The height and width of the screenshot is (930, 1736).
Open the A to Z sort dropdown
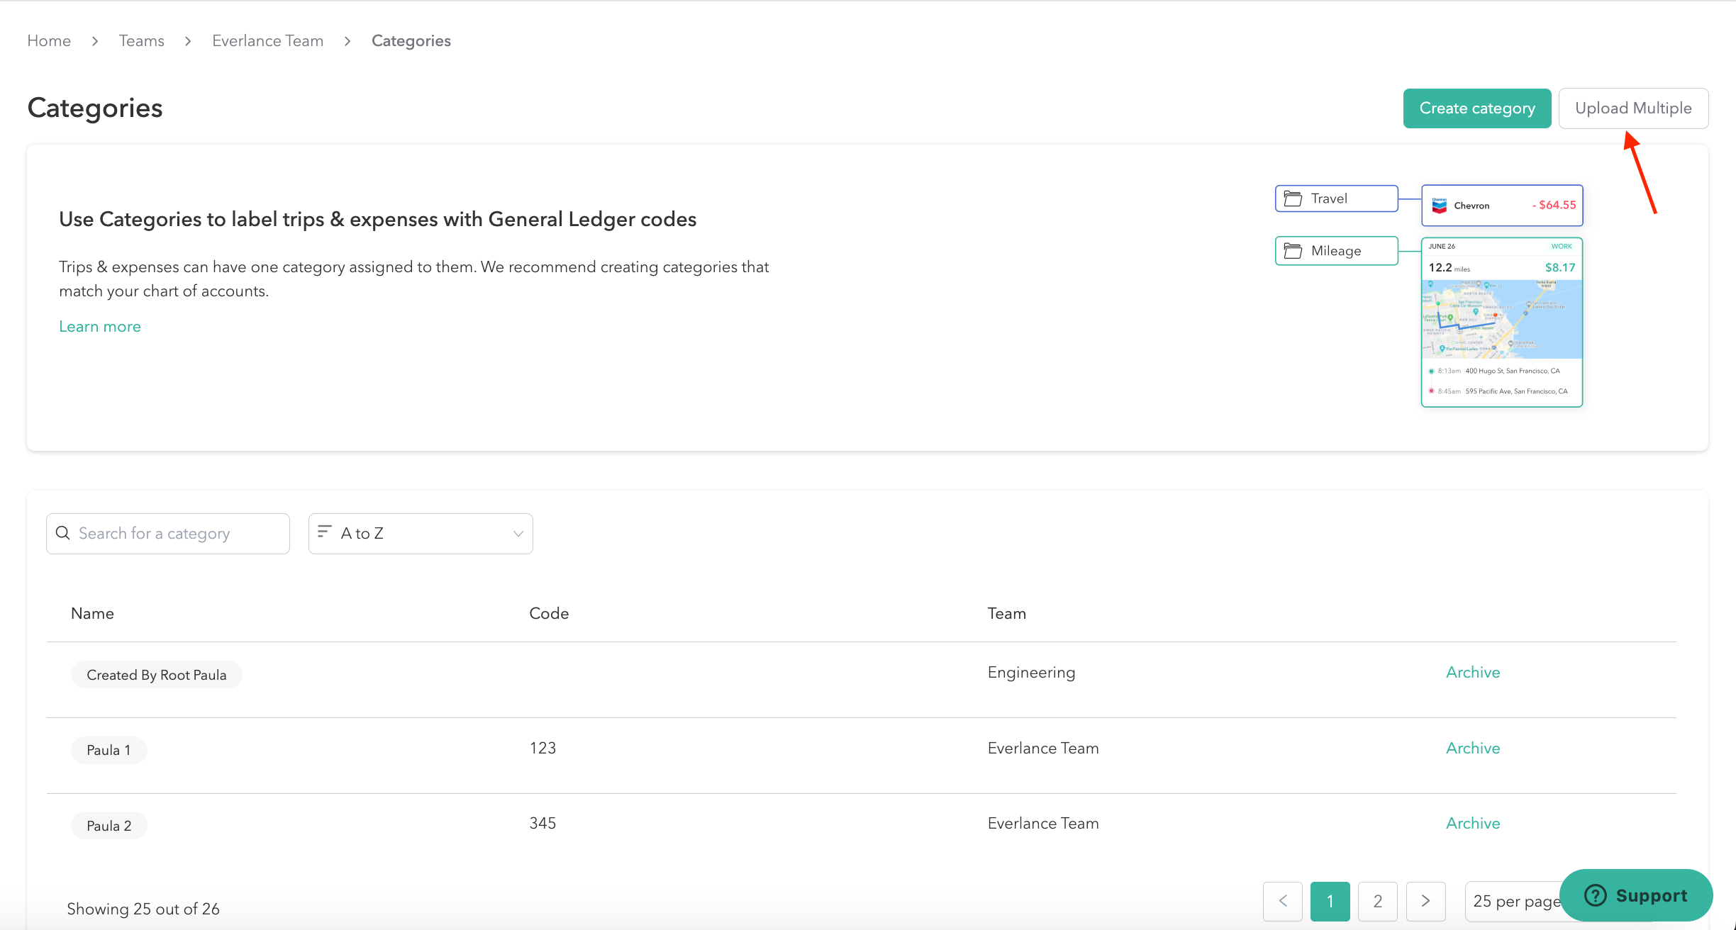pos(421,534)
